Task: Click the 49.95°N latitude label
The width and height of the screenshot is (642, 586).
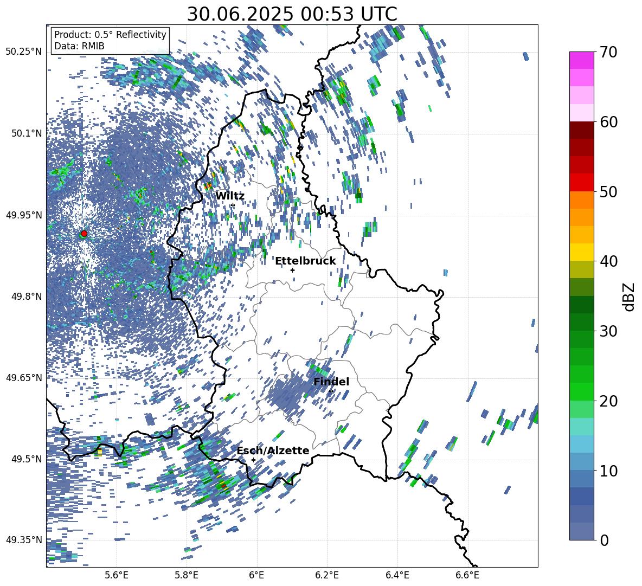Action: [23, 215]
